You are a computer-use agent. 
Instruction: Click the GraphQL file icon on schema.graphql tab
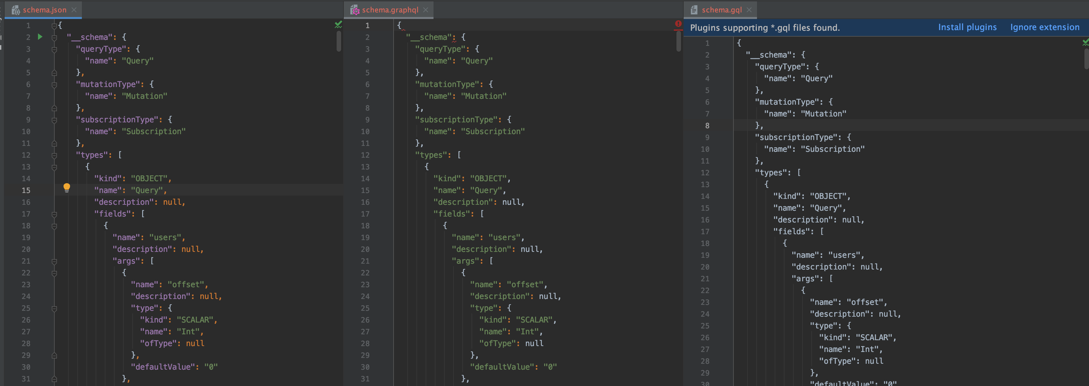tap(355, 10)
